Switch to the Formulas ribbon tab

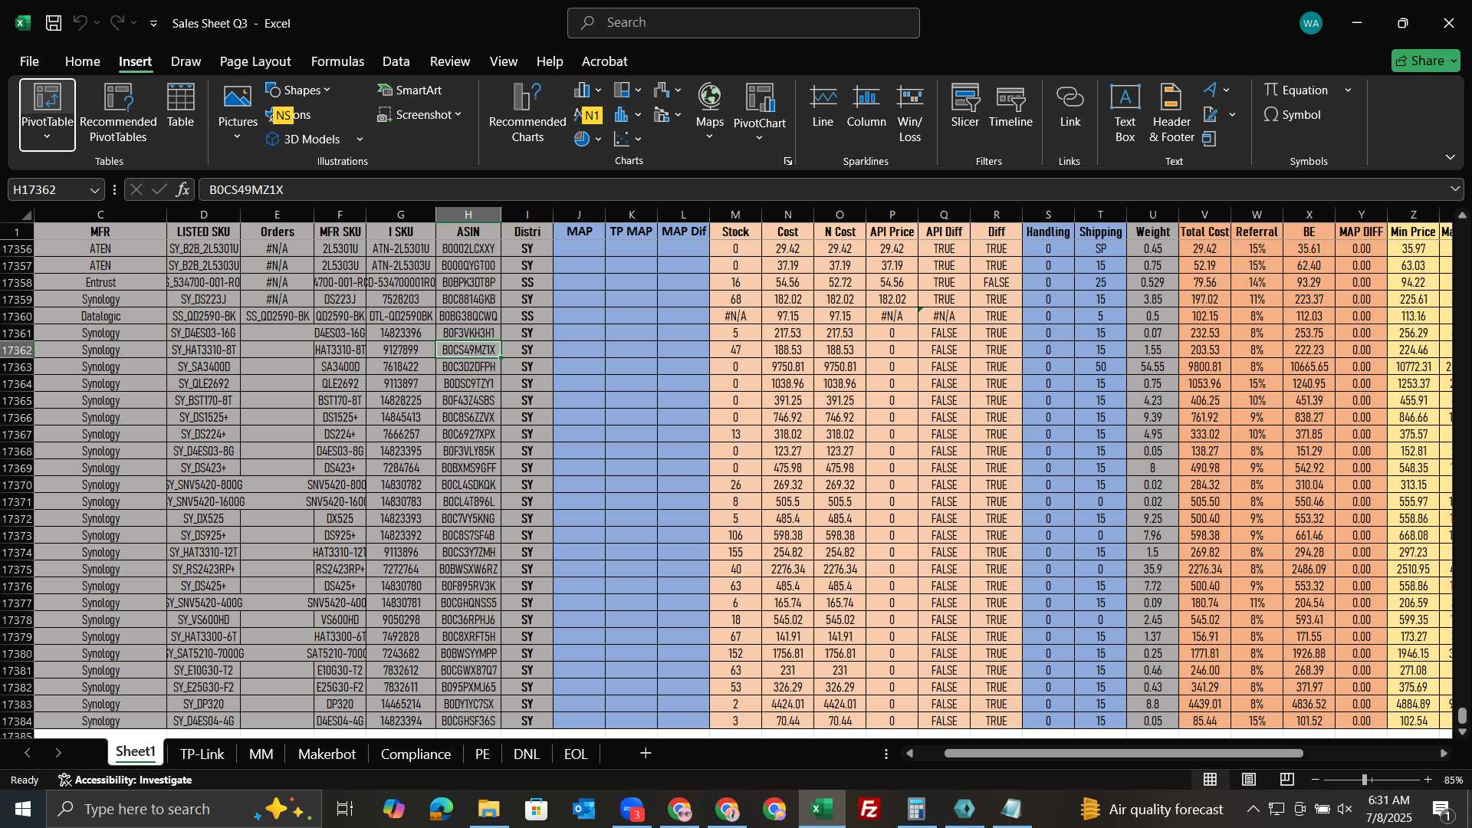point(337,61)
